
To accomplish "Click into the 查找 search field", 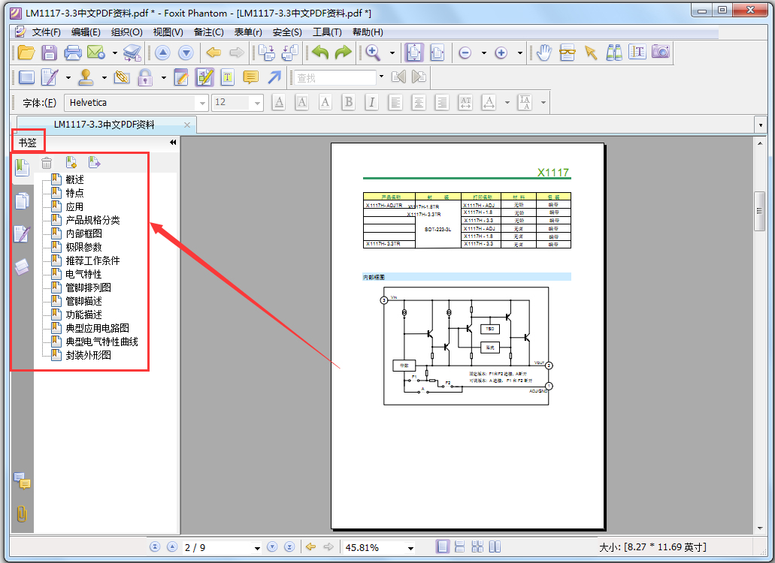I will 335,77.
